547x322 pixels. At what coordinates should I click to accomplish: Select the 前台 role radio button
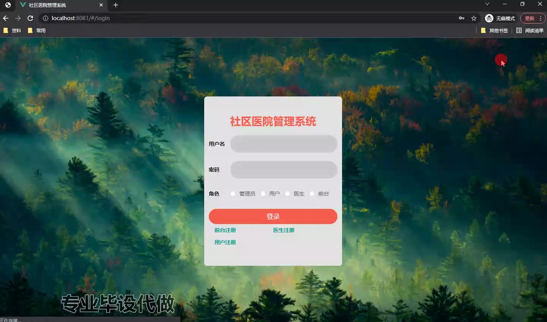[x=312, y=194]
